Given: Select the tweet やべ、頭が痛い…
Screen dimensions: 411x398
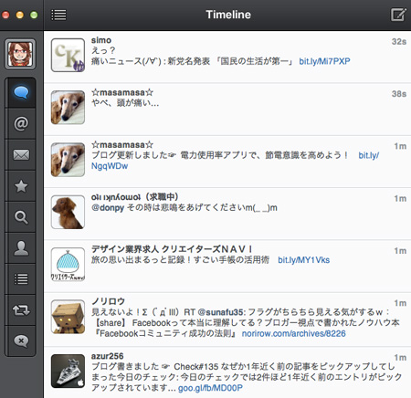Looking at the screenshot, I should 227,110.
